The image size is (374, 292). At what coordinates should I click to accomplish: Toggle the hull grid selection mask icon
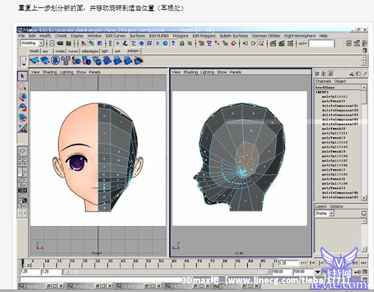pyautogui.click(x=149, y=43)
